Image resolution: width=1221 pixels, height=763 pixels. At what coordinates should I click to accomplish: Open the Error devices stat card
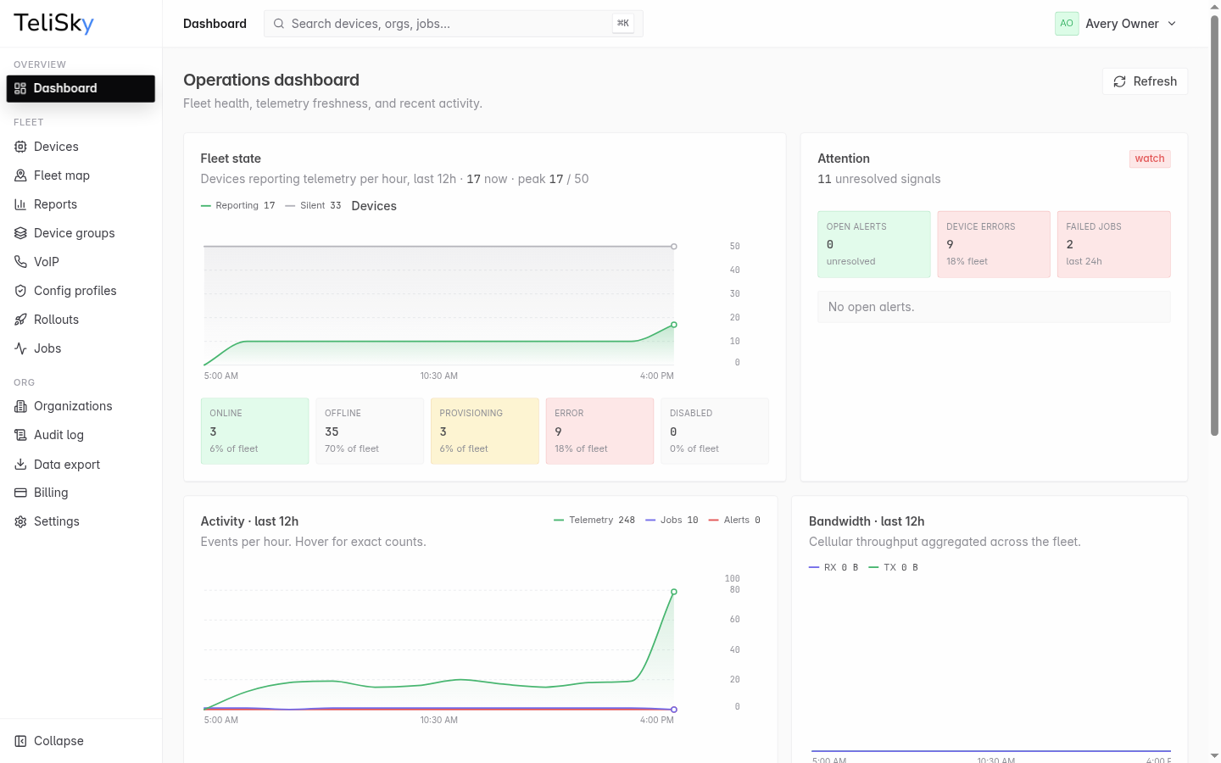click(599, 431)
